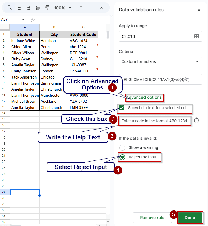
Task: Click the vertical scrollbar thumb of the sheet
Action: [x=108, y=35]
